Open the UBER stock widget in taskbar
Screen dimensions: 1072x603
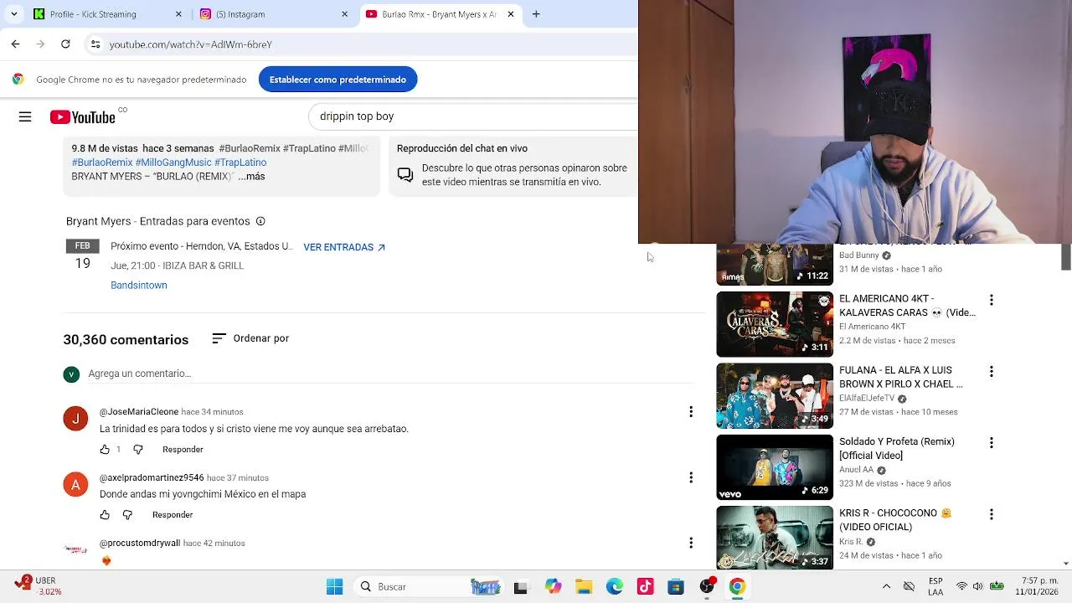38,586
